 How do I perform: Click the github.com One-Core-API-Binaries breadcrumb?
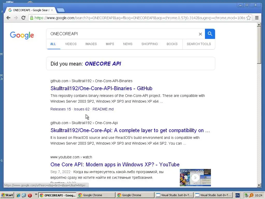[x=91, y=81]
